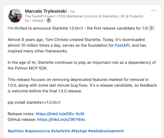Image resolution: width=164 pixels, height=138 pixels.
Task: Open Marcelo Trylesinski's profile photo
Action: coord(16,16)
